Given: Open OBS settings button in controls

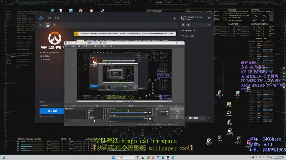Looking at the screenshot, I should tap(177, 116).
